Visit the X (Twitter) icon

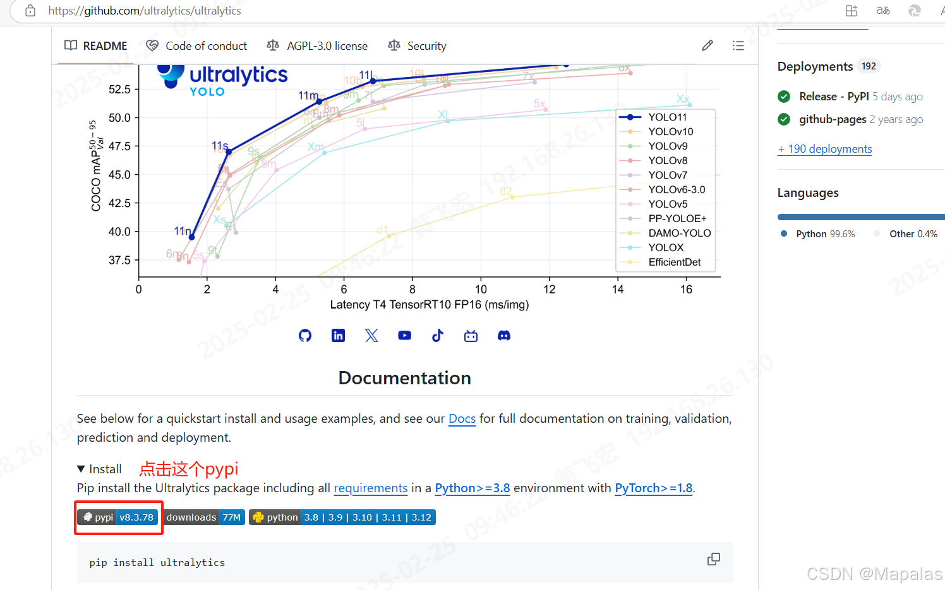click(x=371, y=335)
